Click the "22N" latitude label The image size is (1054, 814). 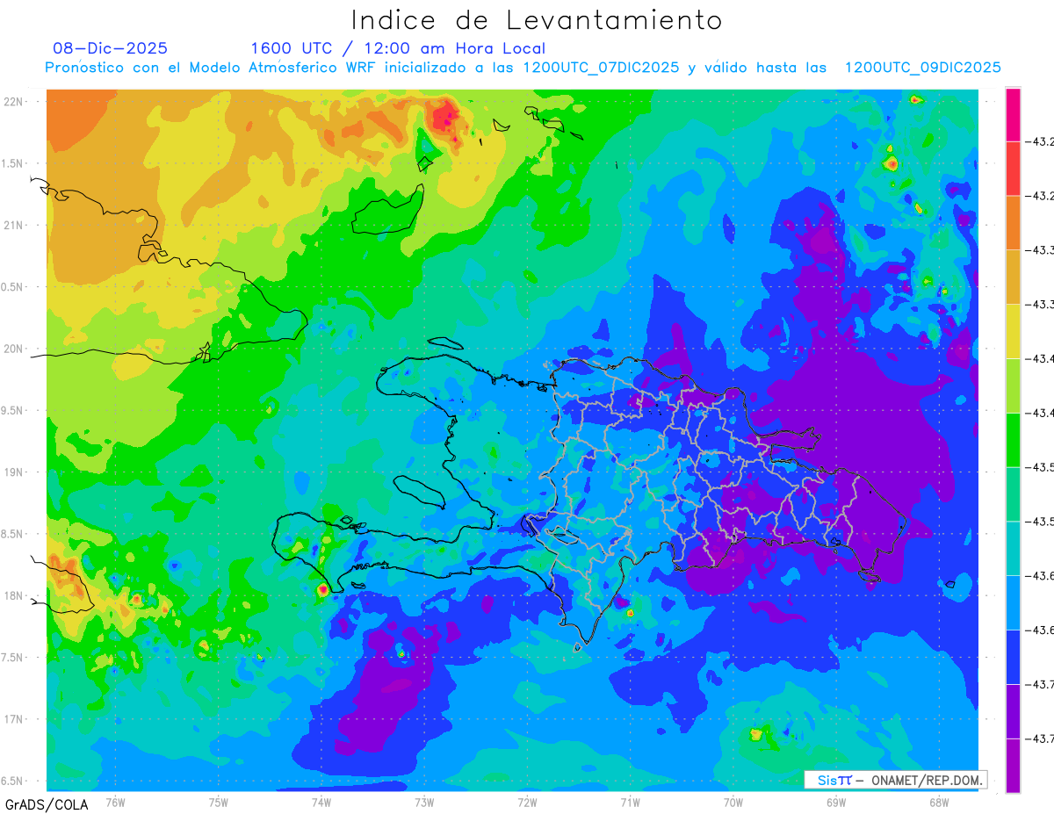14,102
